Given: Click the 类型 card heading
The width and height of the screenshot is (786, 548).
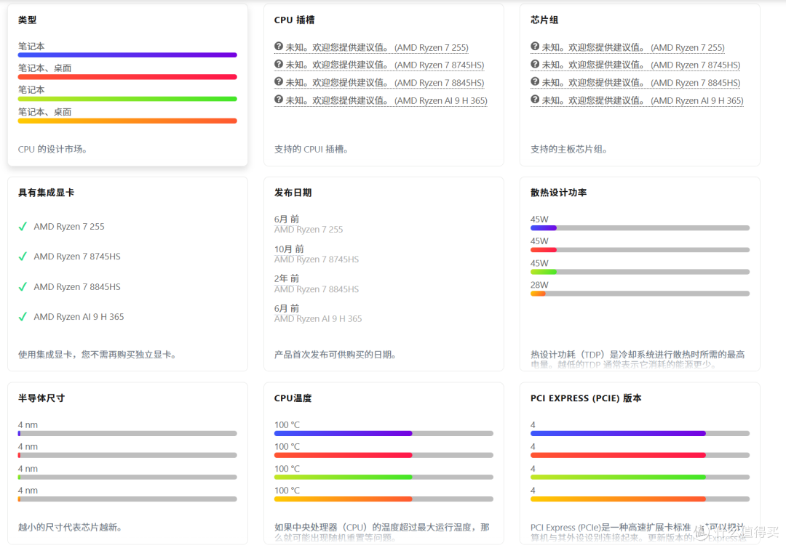Looking at the screenshot, I should [x=27, y=20].
